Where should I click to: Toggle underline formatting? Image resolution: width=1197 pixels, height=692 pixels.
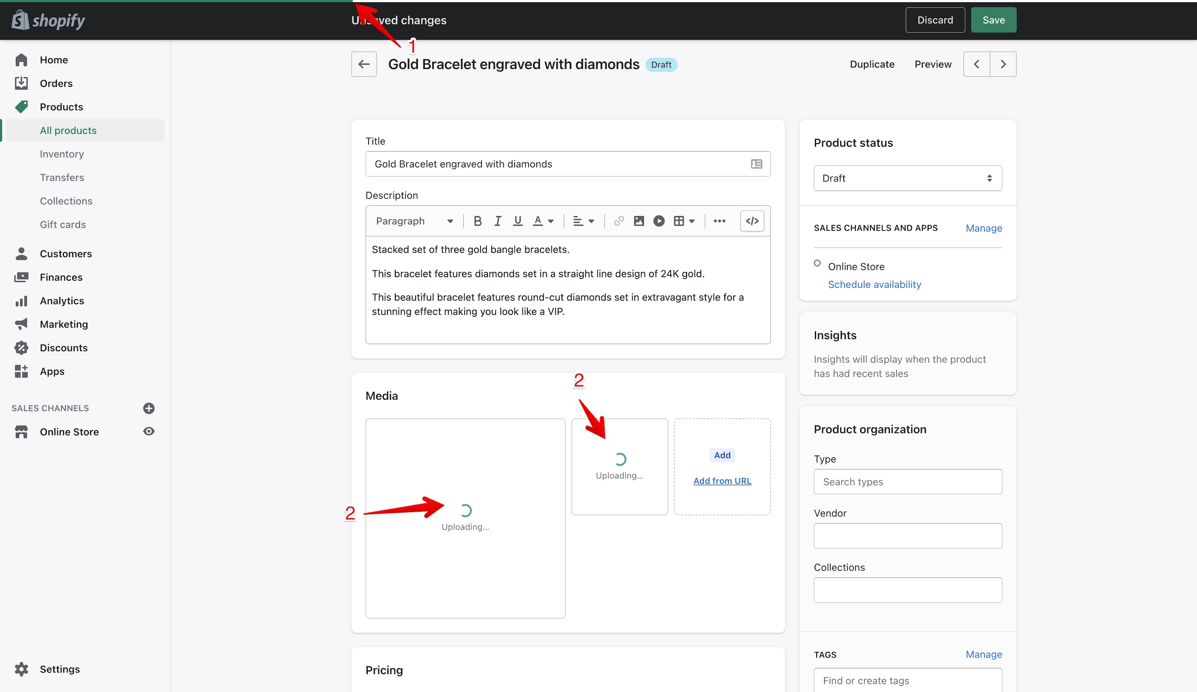pyautogui.click(x=518, y=221)
